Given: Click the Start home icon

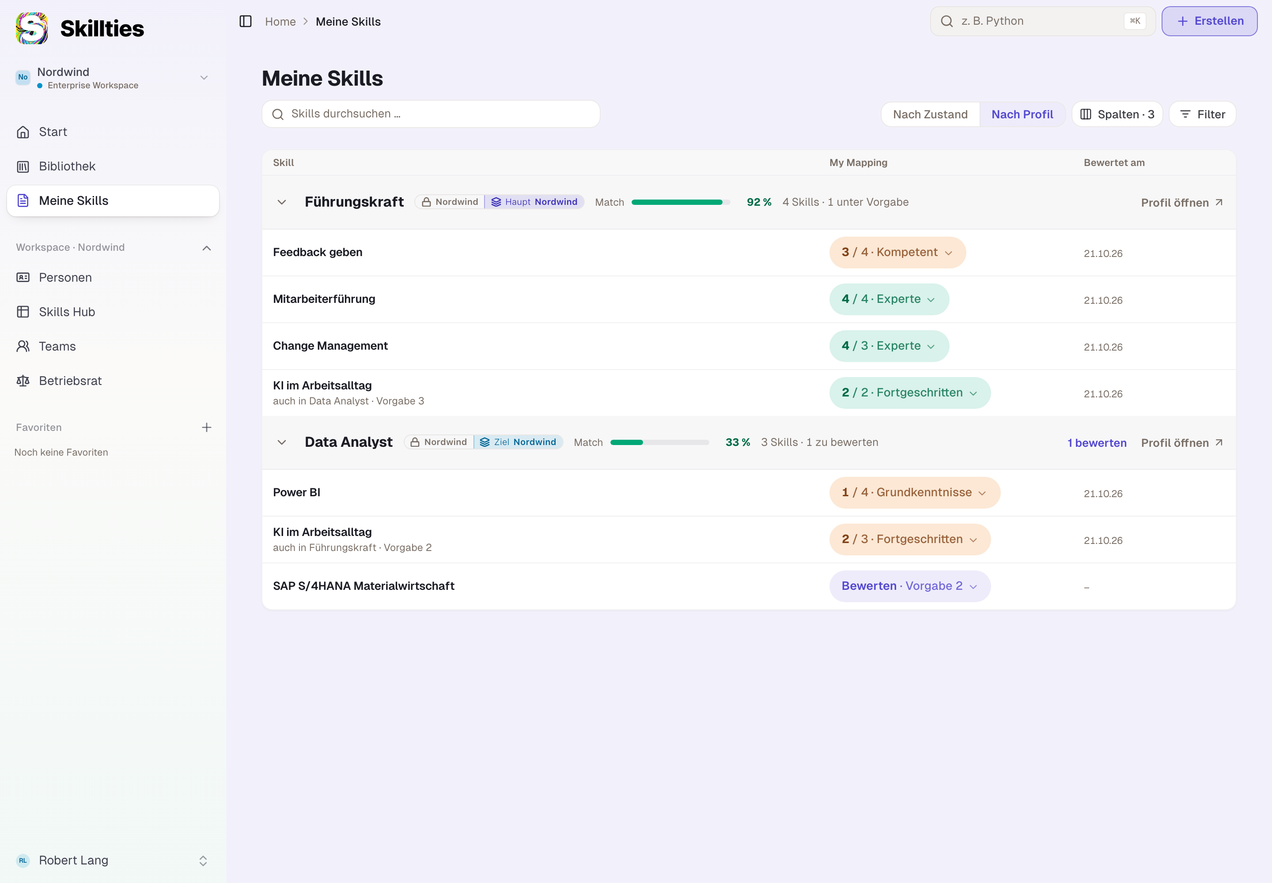Looking at the screenshot, I should click(23, 132).
